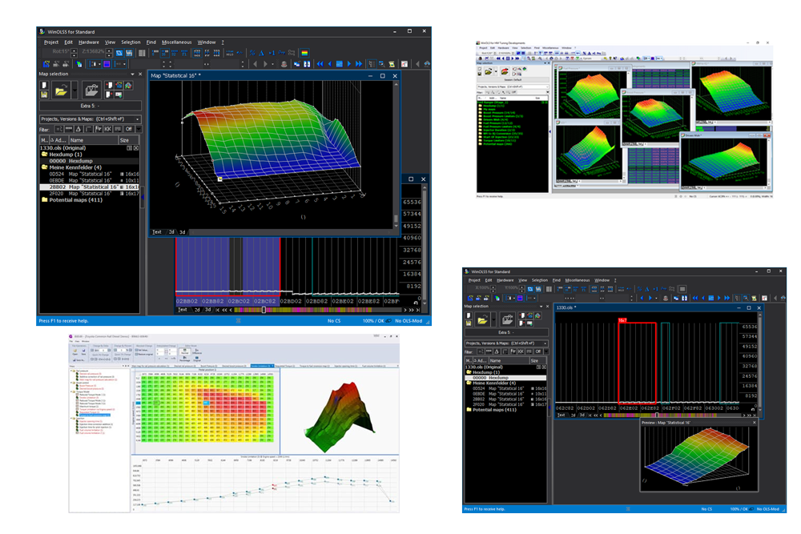Open dropdown arrow after the Off filter button, 3d-map window
The image size is (801, 534).
139,129
